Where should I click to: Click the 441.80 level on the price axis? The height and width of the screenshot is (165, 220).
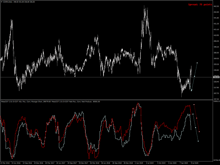[x=216, y=18]
